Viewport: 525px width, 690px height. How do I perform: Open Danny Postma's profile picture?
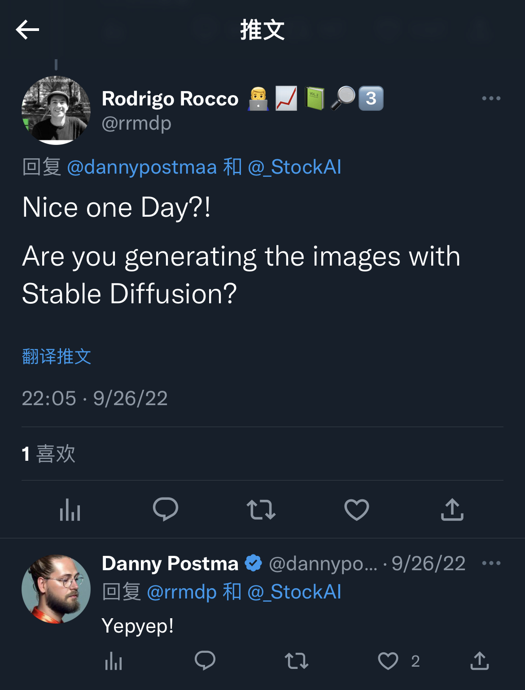[56, 589]
